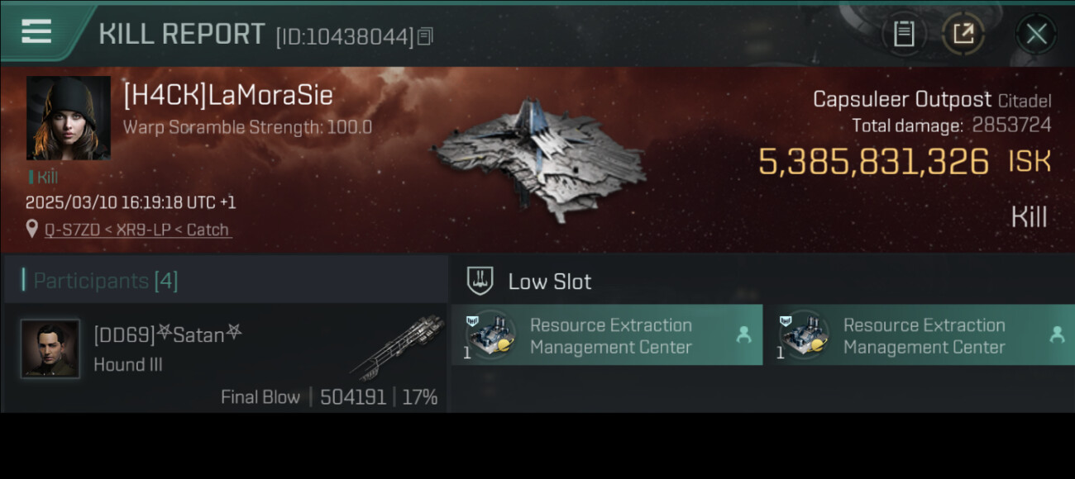The height and width of the screenshot is (479, 1075).
Task: Expand the Low Slot section header
Action: [x=550, y=282]
